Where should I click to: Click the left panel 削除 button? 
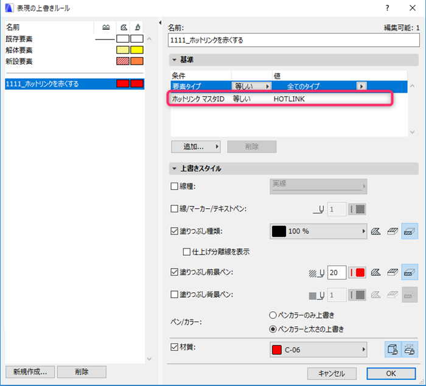[82, 371]
